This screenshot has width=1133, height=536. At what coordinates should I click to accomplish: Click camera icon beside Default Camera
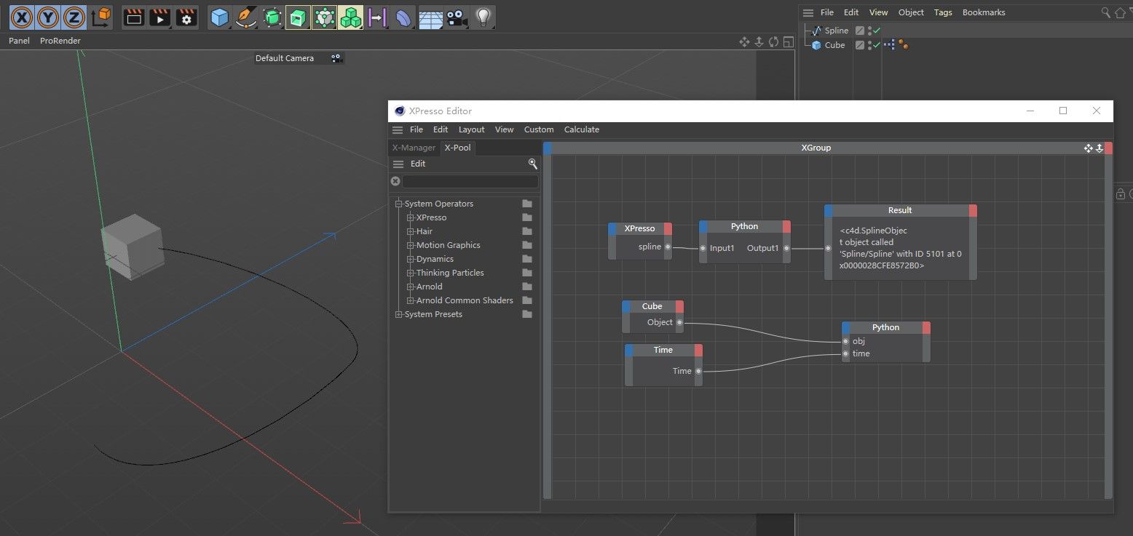click(336, 58)
